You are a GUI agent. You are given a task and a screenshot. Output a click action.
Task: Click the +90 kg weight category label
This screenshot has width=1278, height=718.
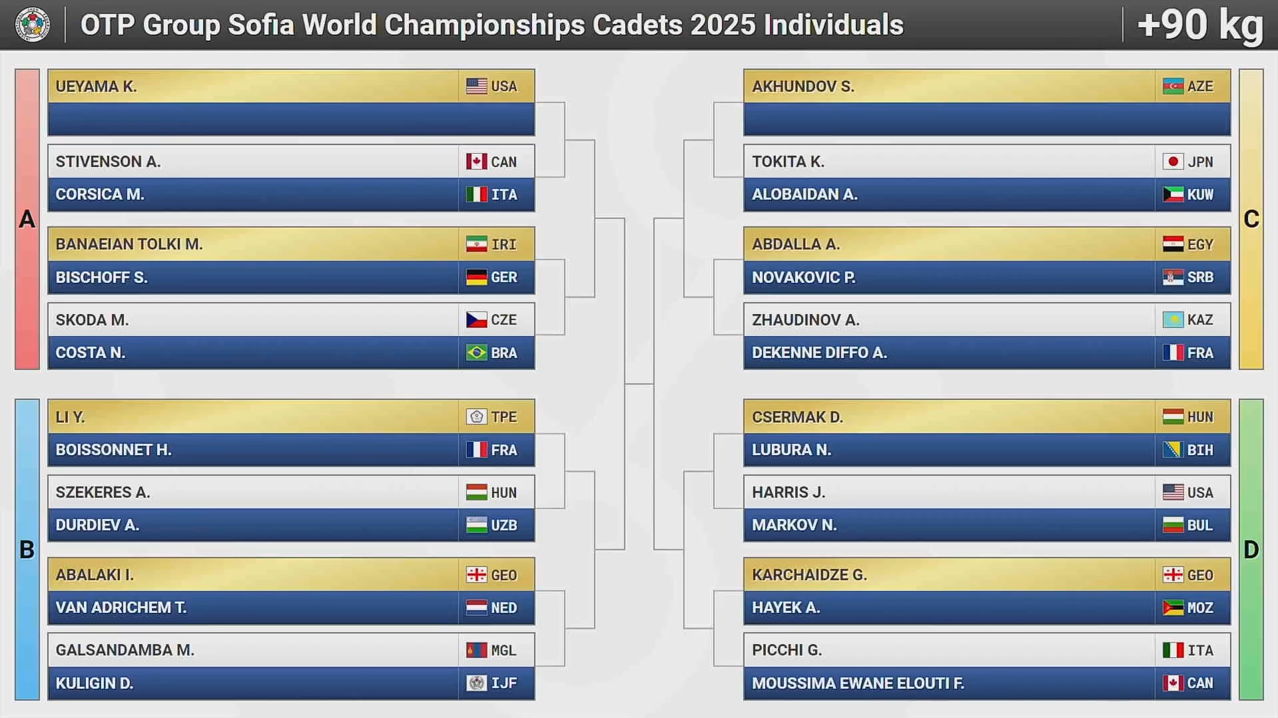[x=1200, y=25]
